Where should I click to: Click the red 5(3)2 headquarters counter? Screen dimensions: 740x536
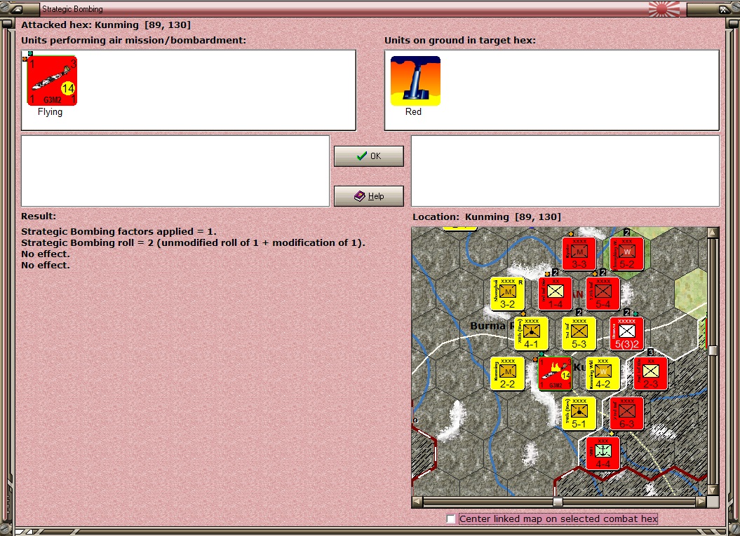point(627,334)
